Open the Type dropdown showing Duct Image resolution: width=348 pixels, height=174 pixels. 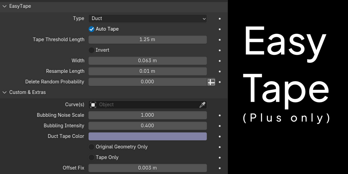tap(148, 19)
